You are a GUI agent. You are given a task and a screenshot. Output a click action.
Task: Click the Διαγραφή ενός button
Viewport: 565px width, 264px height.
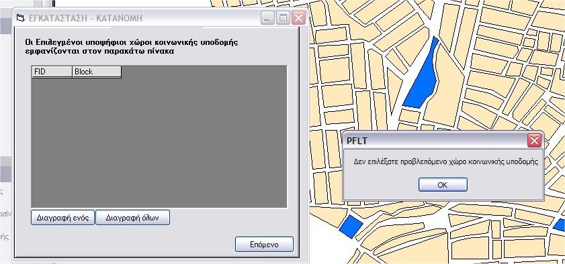62,218
